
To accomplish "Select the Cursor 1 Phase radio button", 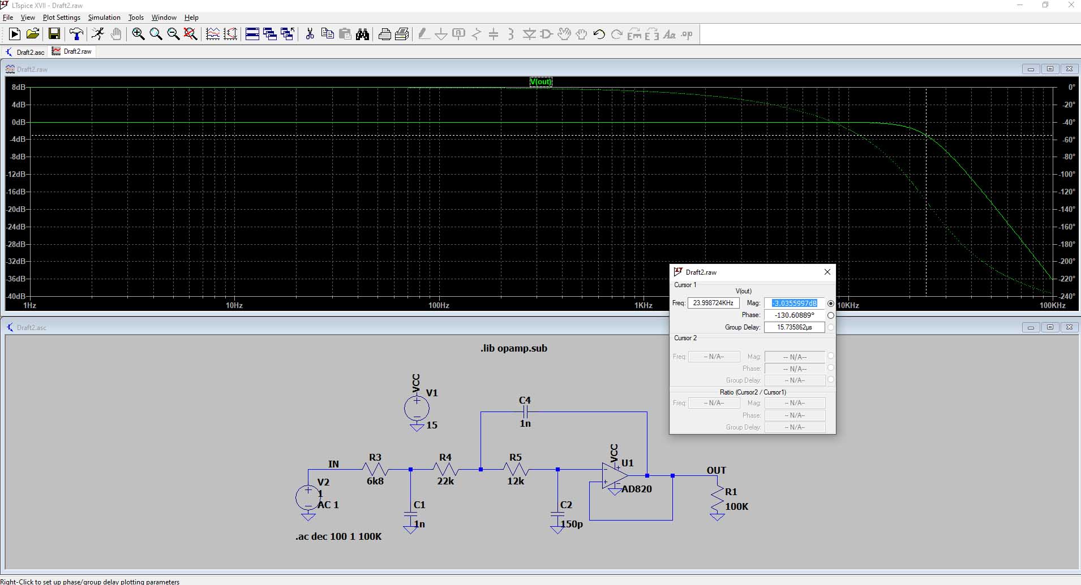I will (831, 315).
